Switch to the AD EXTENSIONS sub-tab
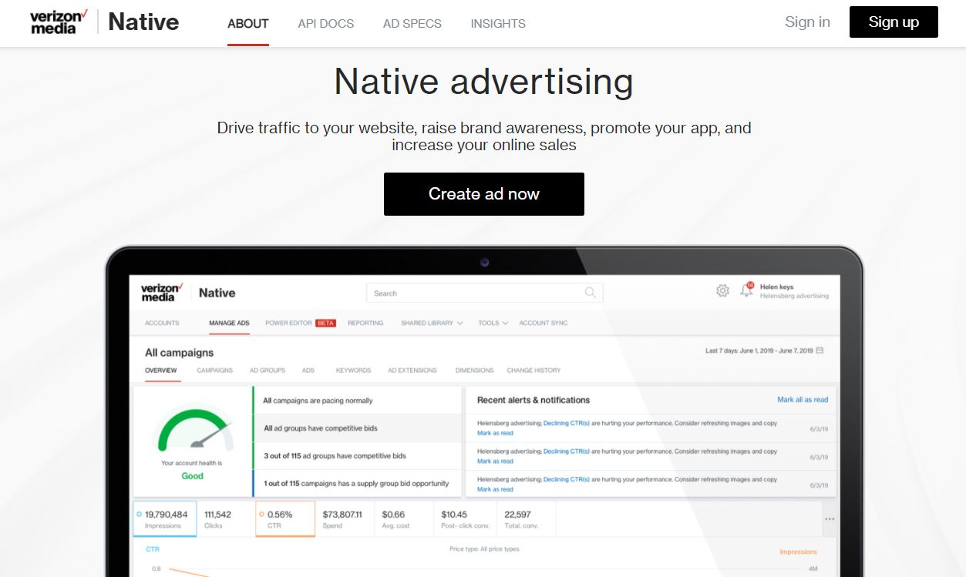The width and height of the screenshot is (966, 577). (412, 371)
